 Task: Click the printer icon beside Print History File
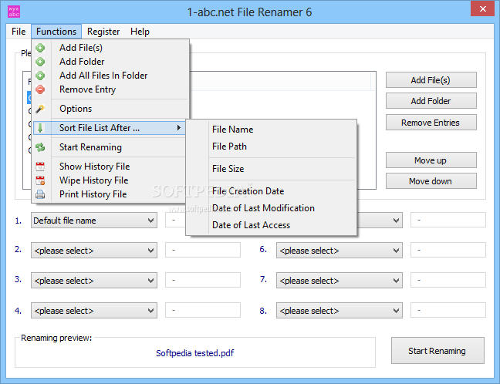coord(40,194)
